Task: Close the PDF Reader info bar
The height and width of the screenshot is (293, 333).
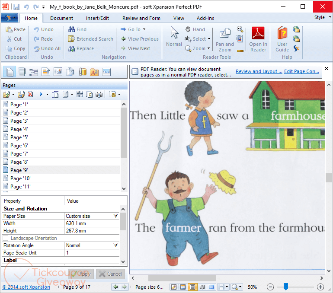Action: (x=327, y=69)
